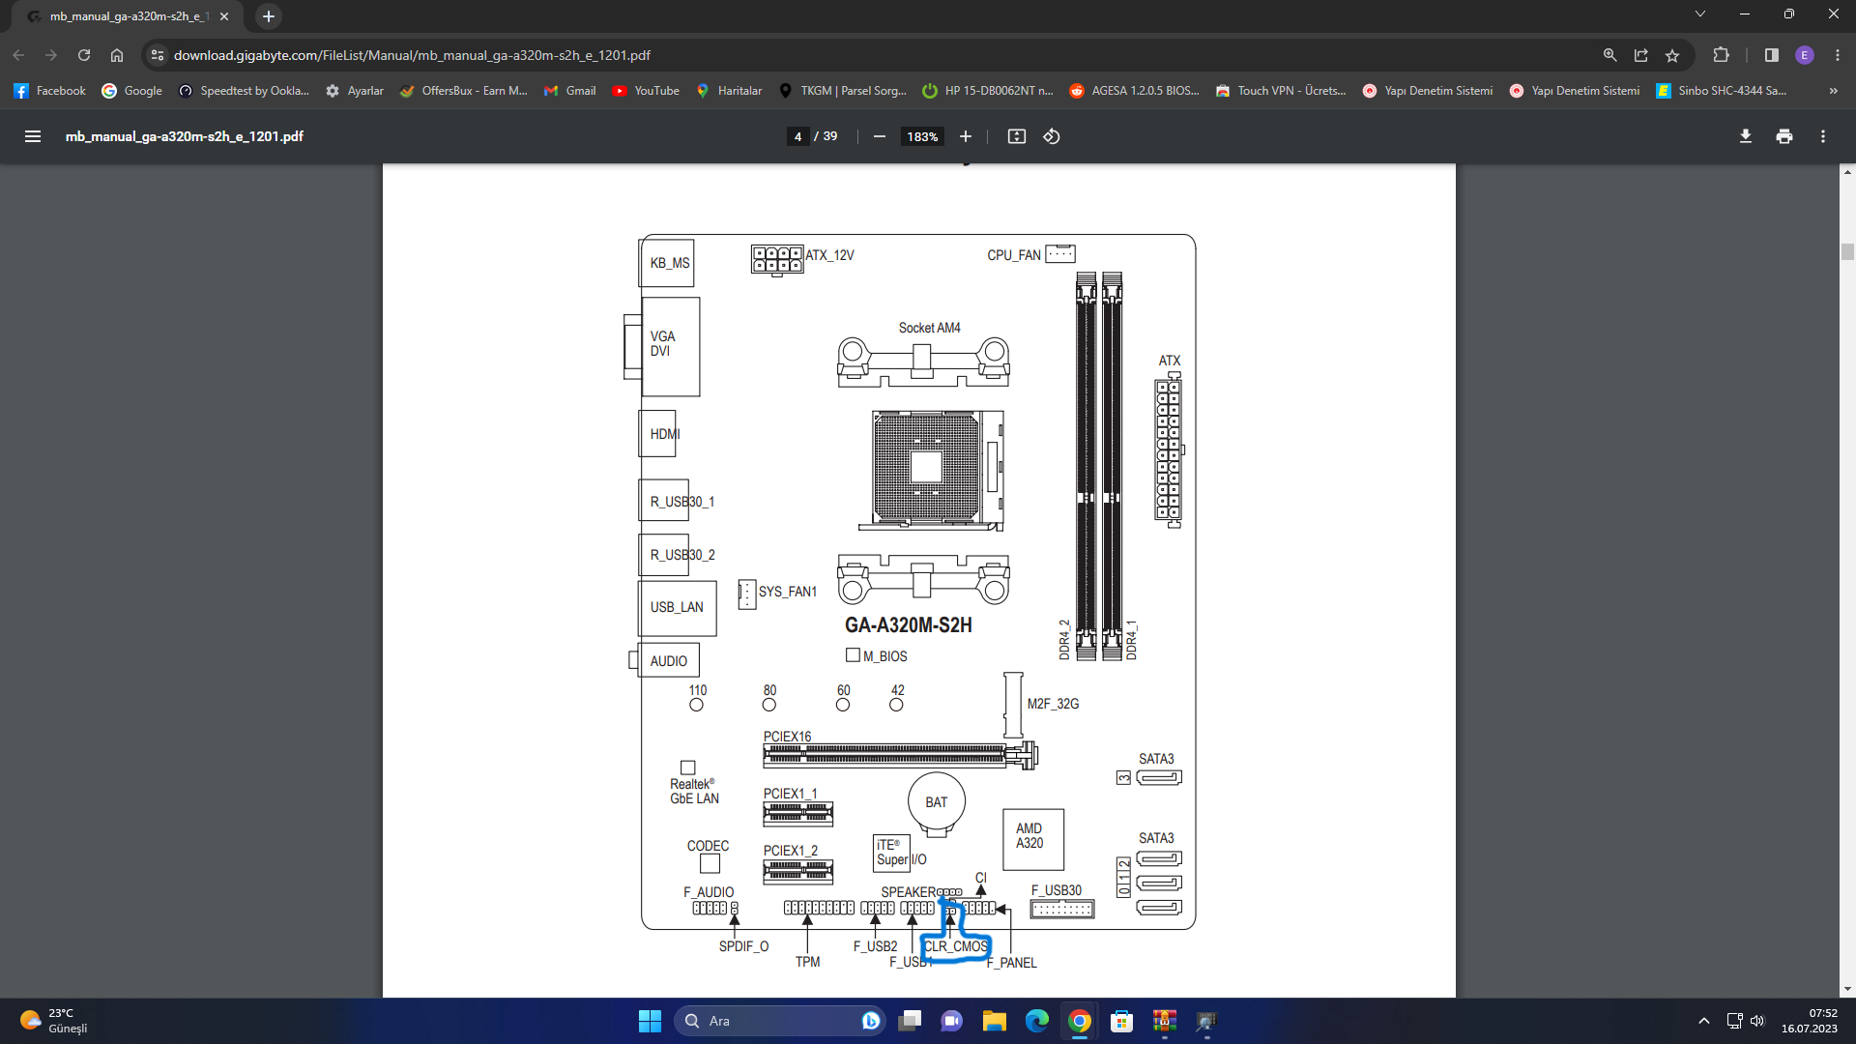Open the Haritalar bookmark
The width and height of the screenshot is (1856, 1044).
[x=730, y=91]
